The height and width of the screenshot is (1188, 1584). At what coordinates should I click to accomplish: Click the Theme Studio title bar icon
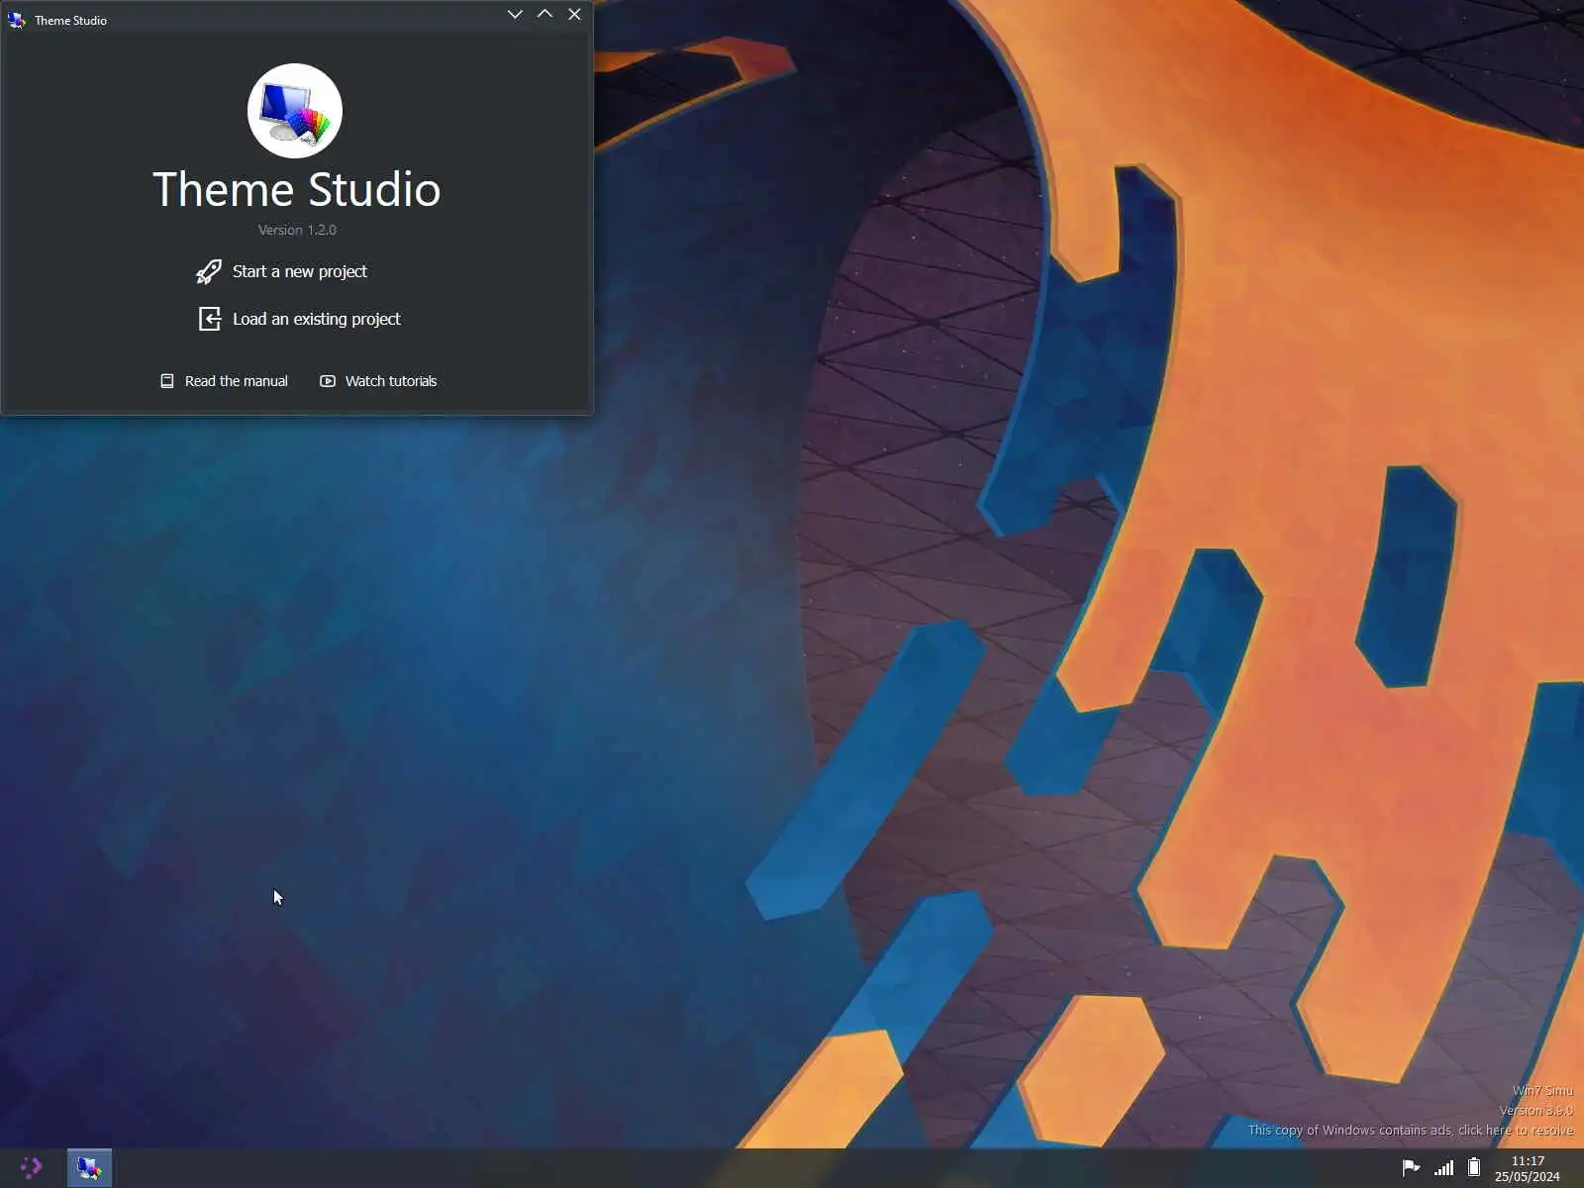tap(17, 20)
